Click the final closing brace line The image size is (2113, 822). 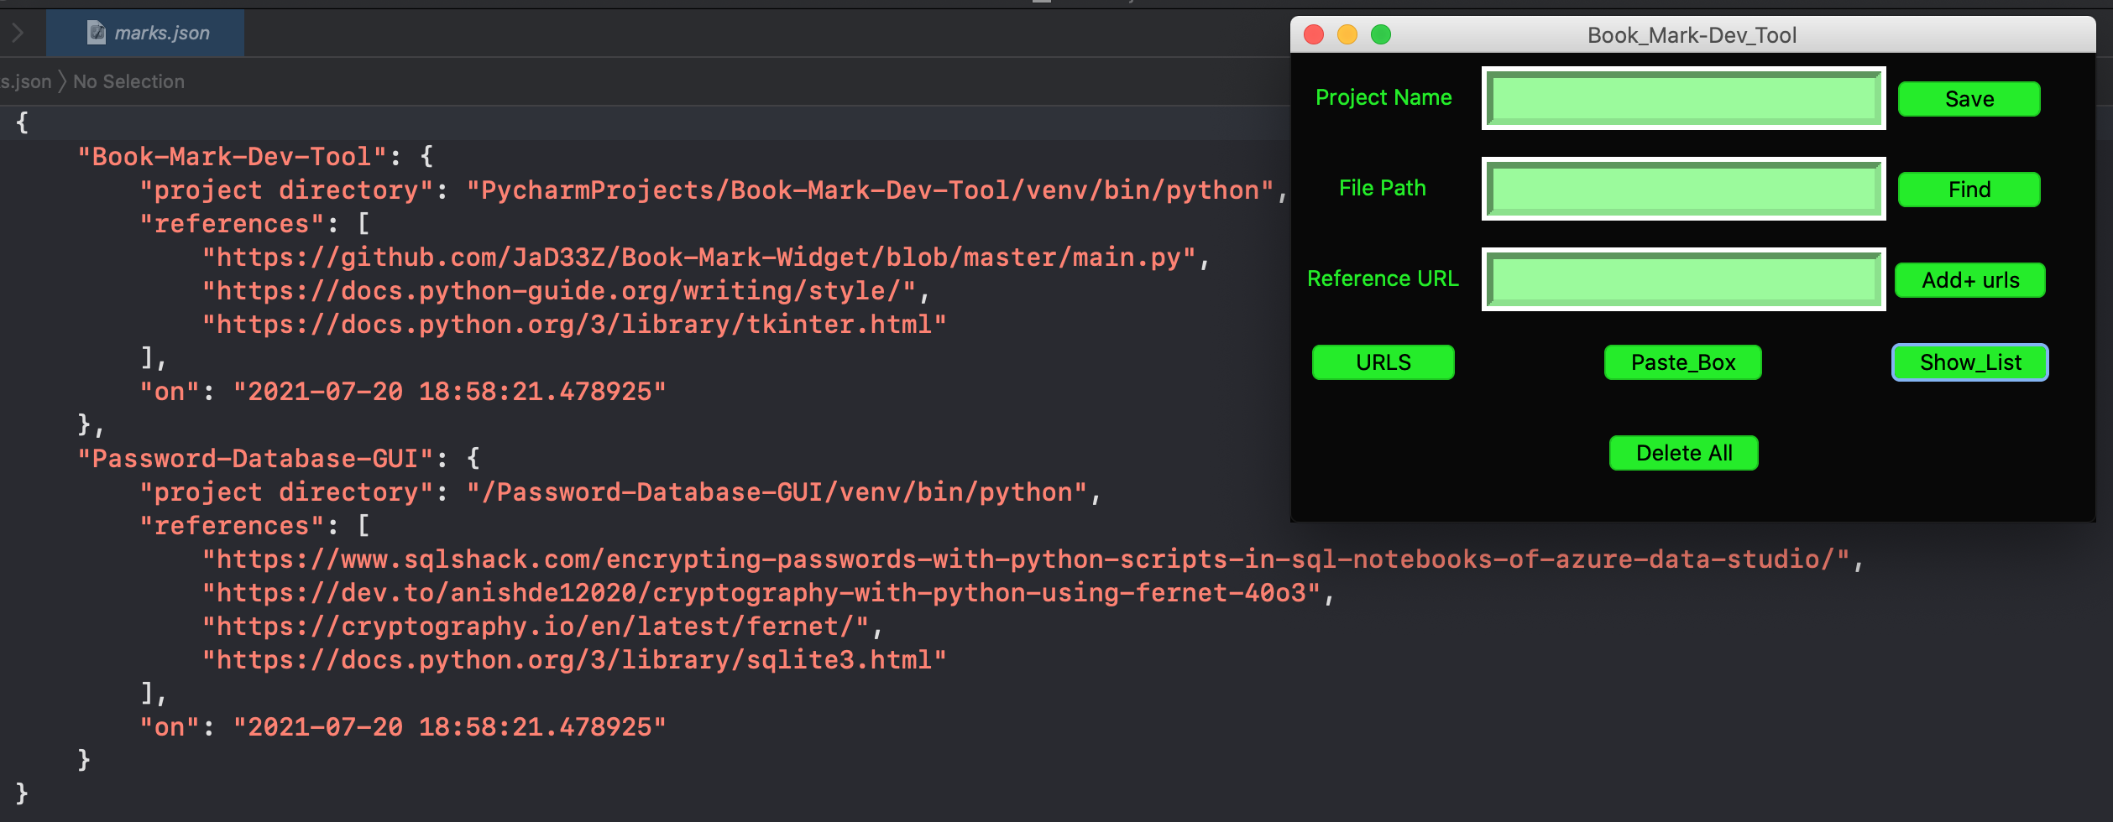click(x=23, y=793)
